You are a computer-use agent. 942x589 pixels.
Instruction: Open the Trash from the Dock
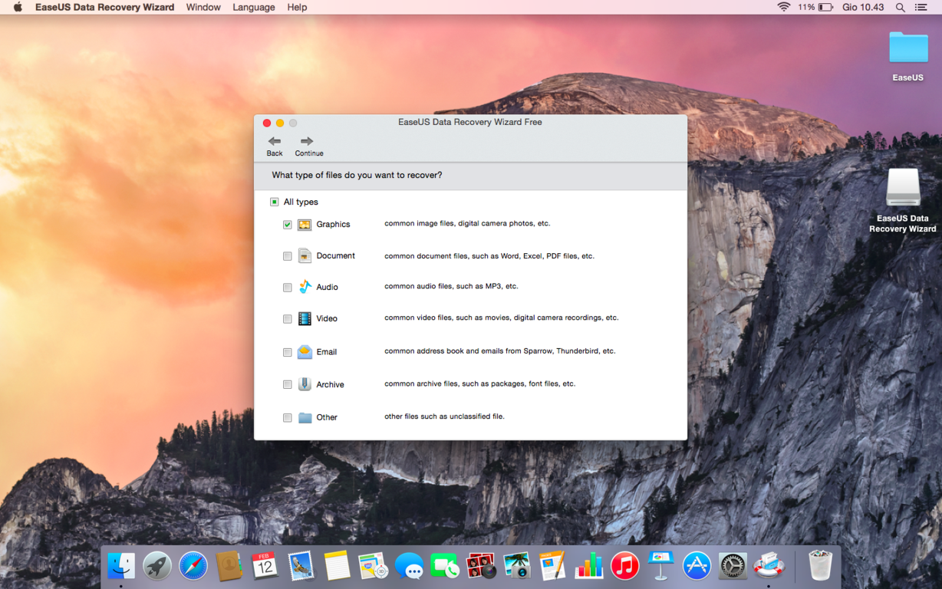820,566
